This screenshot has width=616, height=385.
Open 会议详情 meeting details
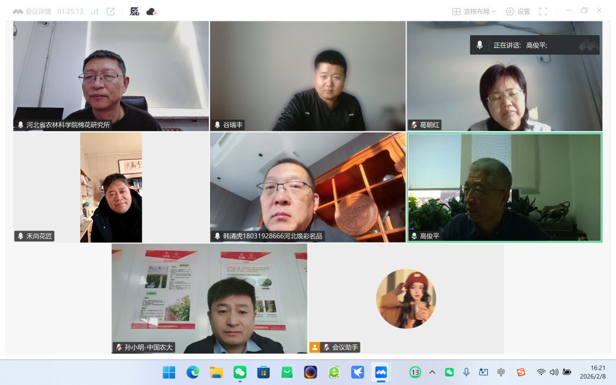pyautogui.click(x=33, y=11)
